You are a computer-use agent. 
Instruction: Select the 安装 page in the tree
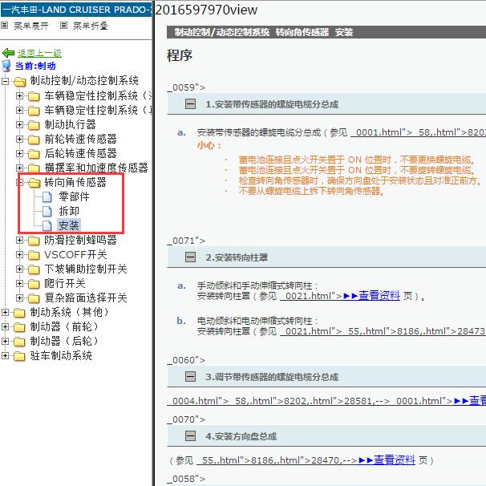(x=69, y=225)
